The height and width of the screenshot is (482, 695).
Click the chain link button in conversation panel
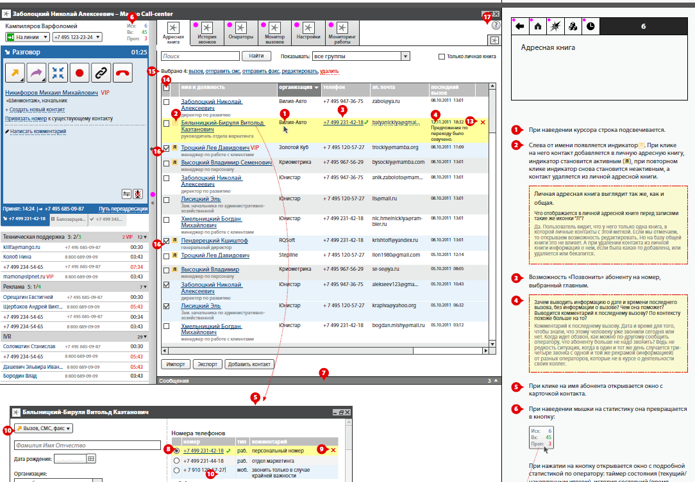pos(101,73)
